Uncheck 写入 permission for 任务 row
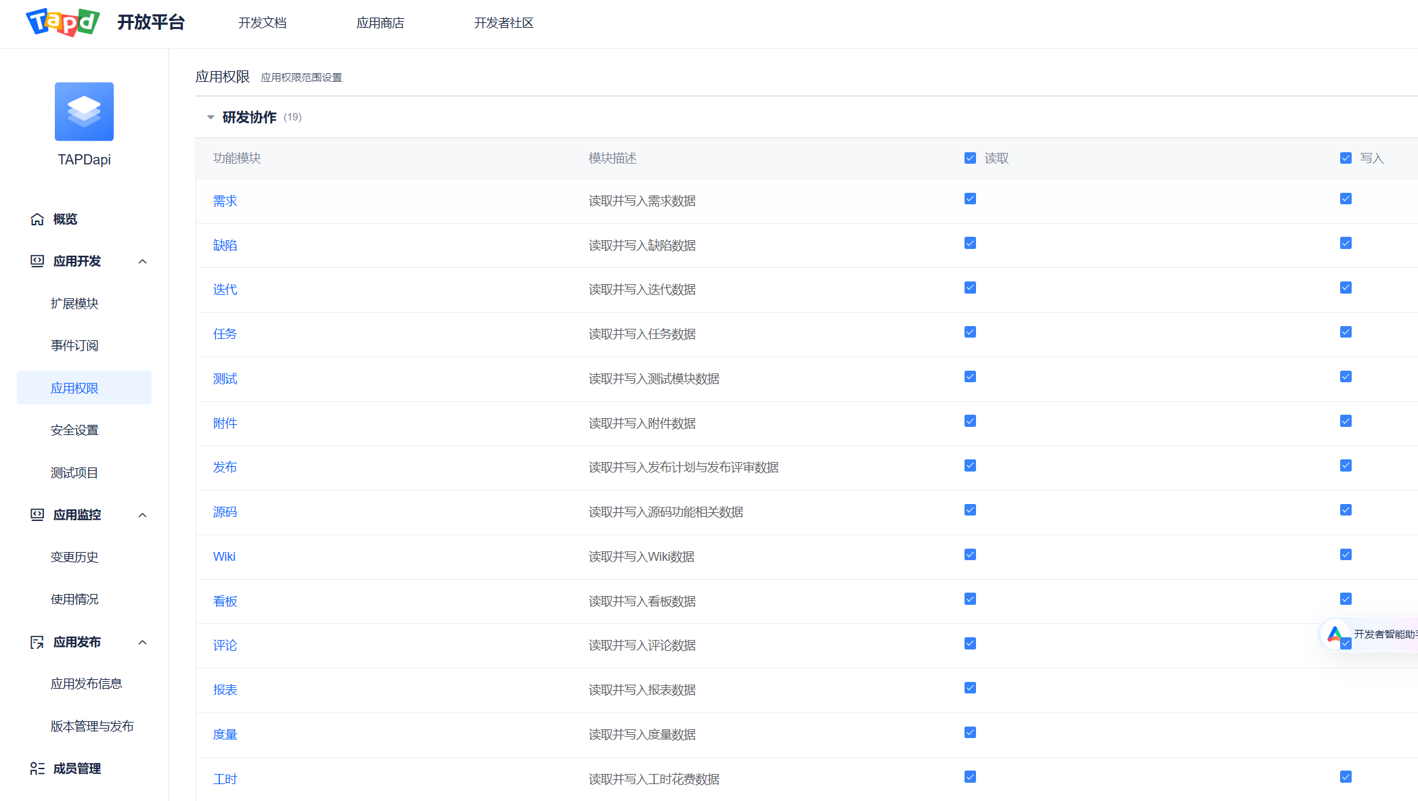The height and width of the screenshot is (801, 1418). tap(1346, 332)
